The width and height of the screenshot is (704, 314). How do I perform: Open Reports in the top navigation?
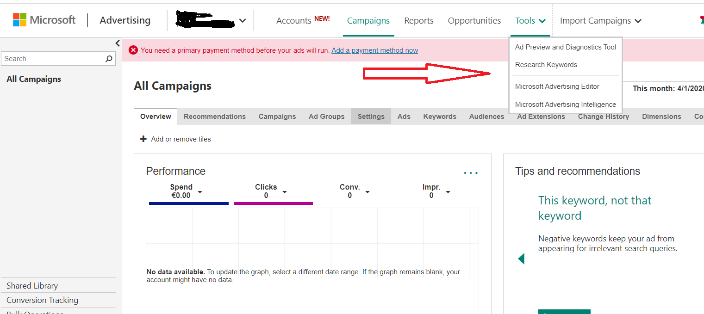click(x=419, y=21)
